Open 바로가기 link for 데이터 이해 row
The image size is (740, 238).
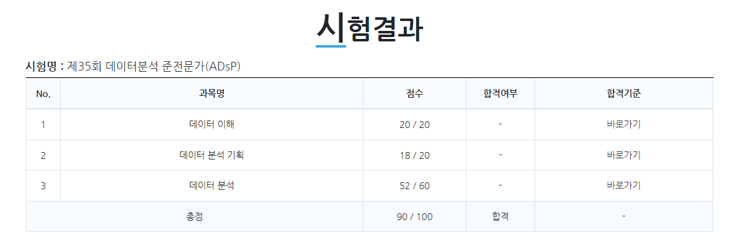(x=623, y=125)
